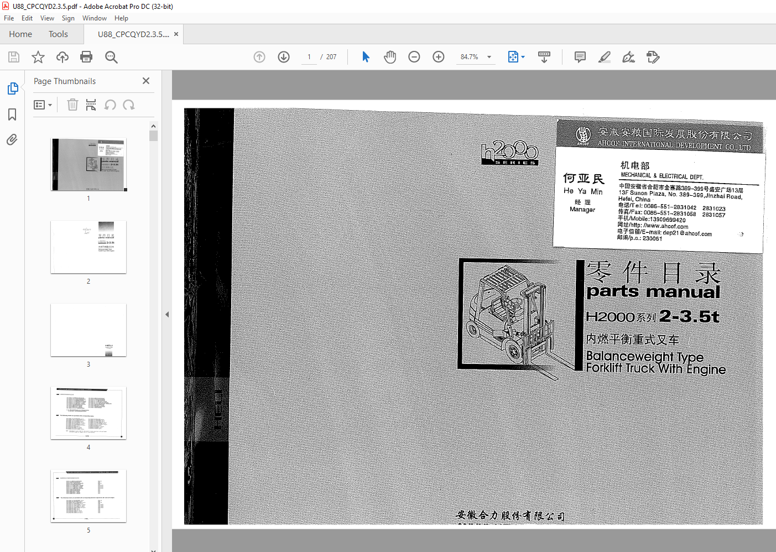The width and height of the screenshot is (776, 552).
Task: Rotate page counterclockwise
Action: point(110,105)
